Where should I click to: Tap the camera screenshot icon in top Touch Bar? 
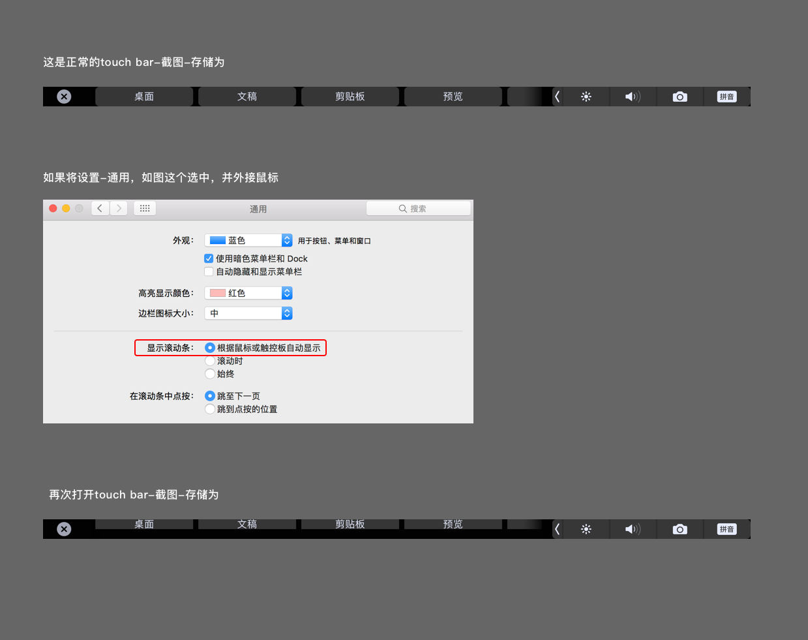680,97
